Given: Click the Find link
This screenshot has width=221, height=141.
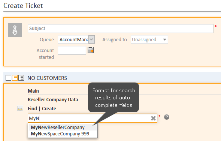Looking at the screenshot, I should point(32,108).
